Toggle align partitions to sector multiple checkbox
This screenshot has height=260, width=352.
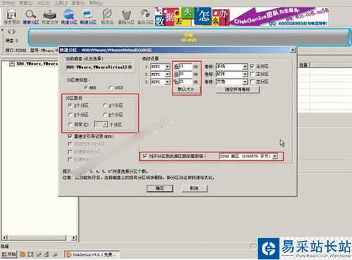pyautogui.click(x=145, y=156)
